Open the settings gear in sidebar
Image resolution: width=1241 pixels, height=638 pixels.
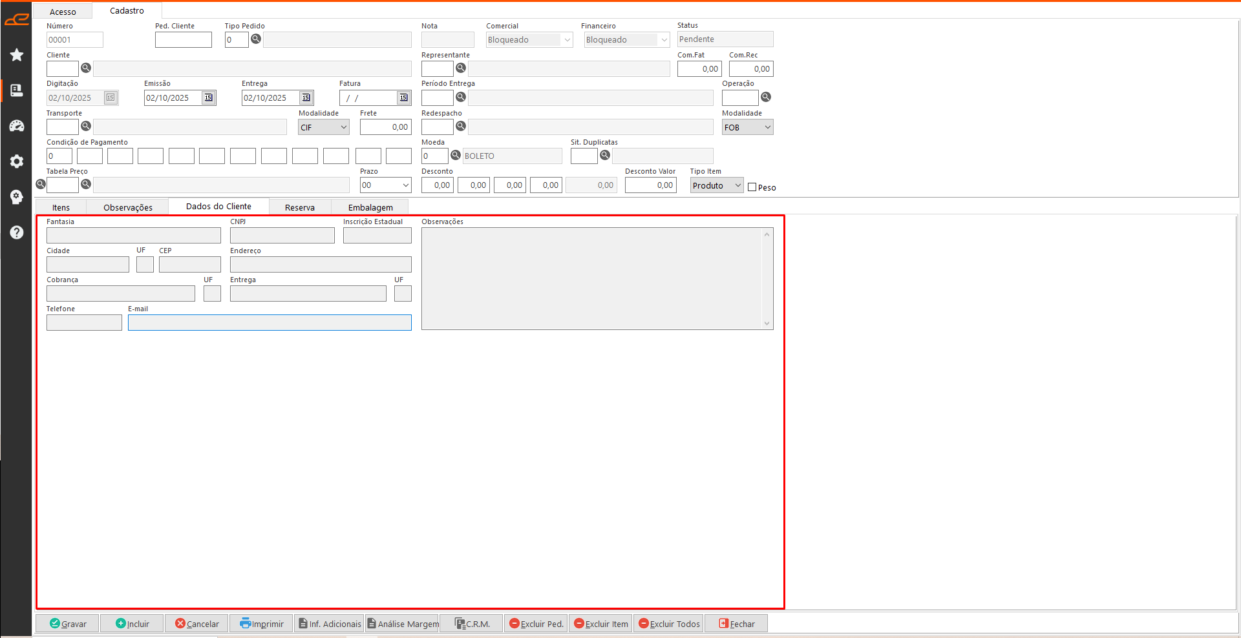17,161
